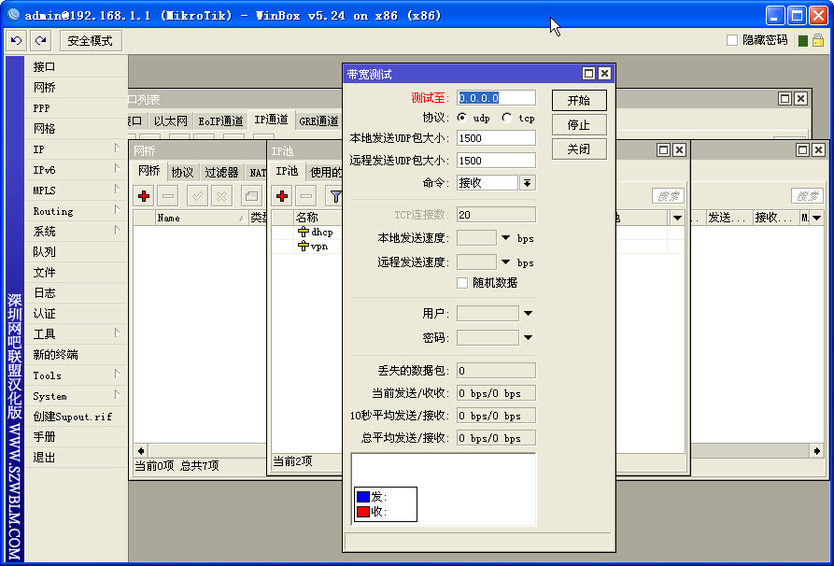Click the vpn pool entry icon
Screen dimensions: 834x566
304,247
